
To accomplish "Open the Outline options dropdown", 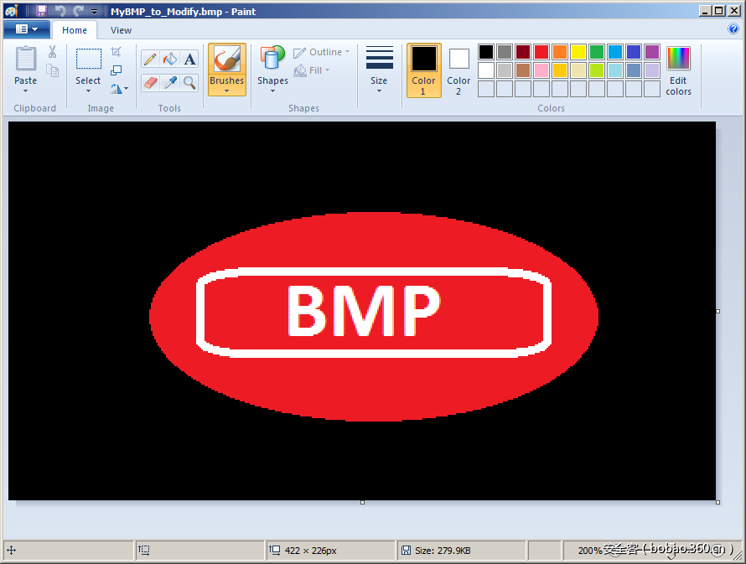I will point(323,51).
